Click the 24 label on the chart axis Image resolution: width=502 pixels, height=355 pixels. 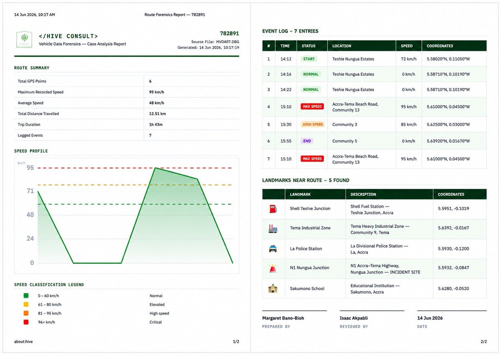coord(30,239)
